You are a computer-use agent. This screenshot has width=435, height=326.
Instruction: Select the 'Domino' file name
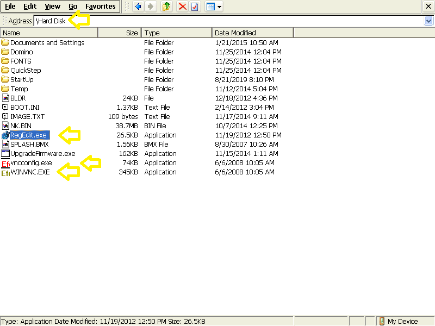tap(22, 52)
